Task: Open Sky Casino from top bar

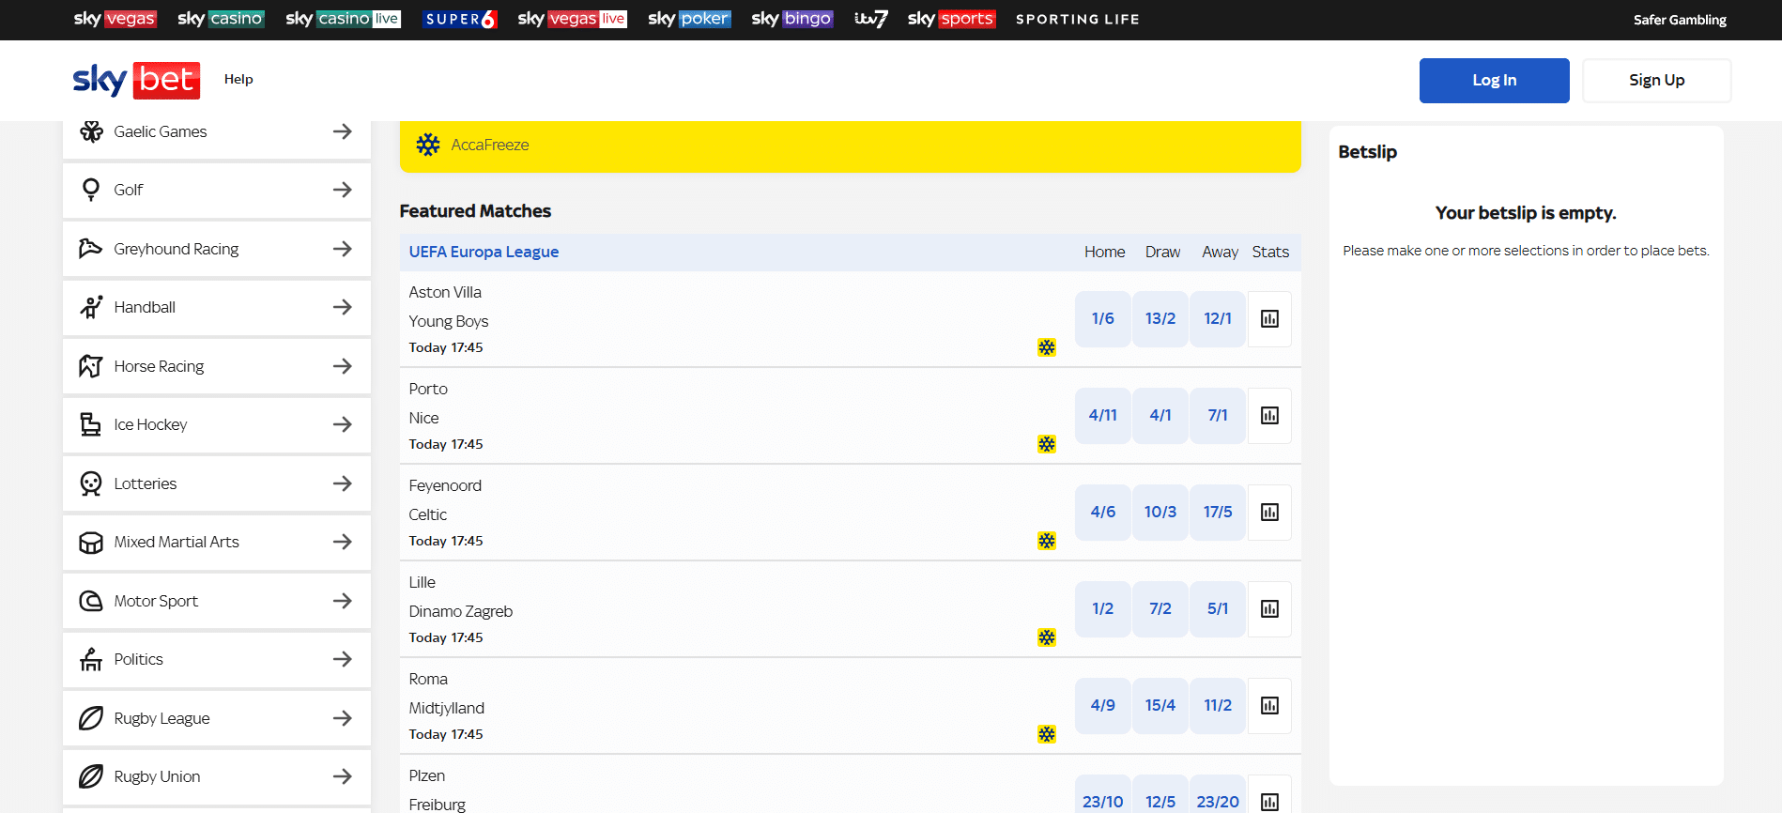Action: pyautogui.click(x=221, y=19)
